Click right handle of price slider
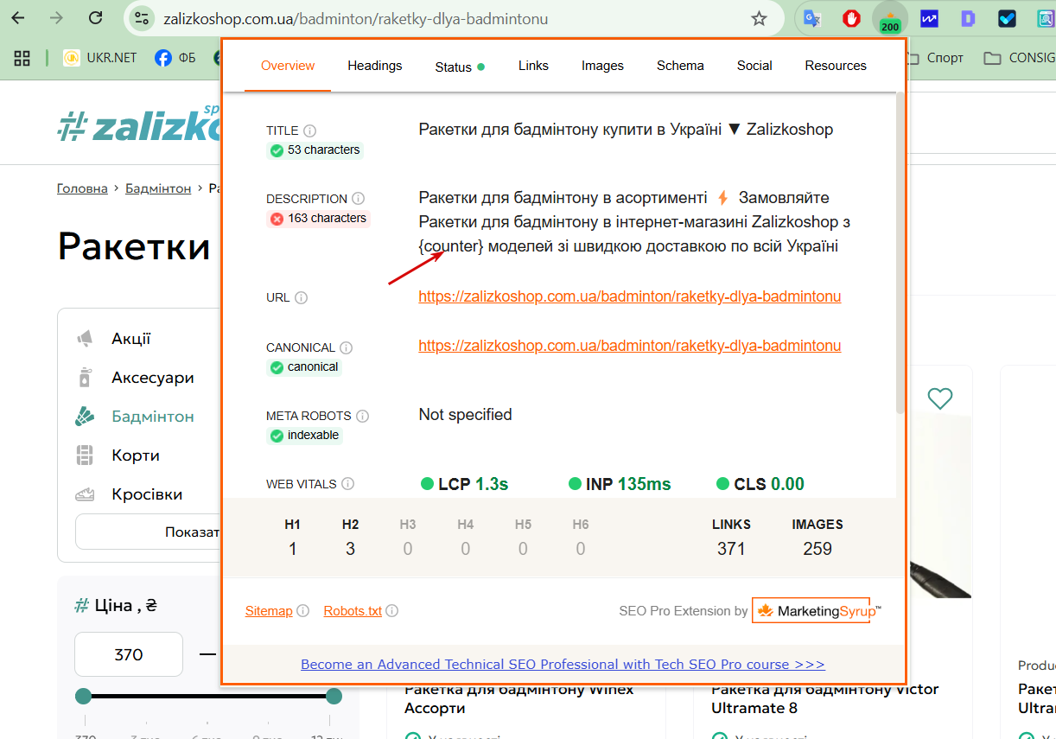 click(334, 696)
